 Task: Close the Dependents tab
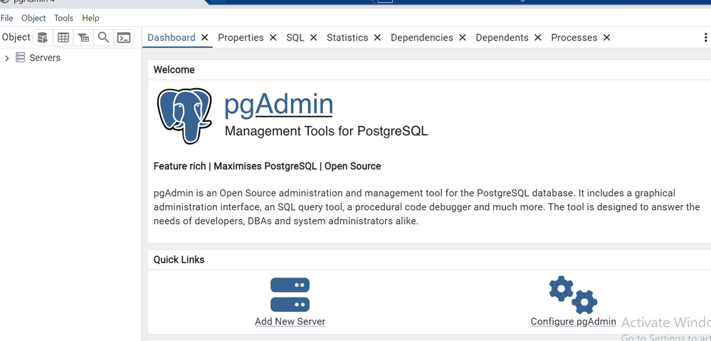point(538,38)
